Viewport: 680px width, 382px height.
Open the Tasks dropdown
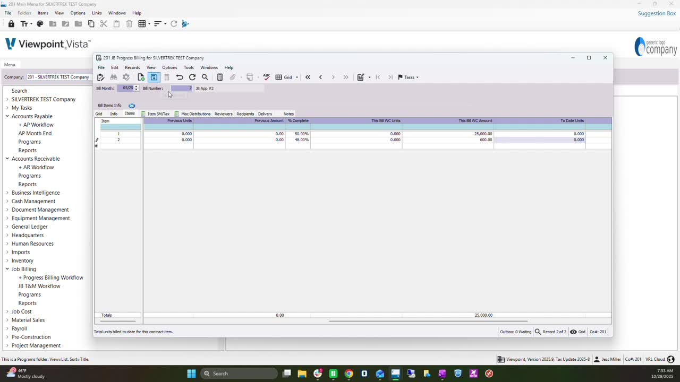pyautogui.click(x=408, y=77)
